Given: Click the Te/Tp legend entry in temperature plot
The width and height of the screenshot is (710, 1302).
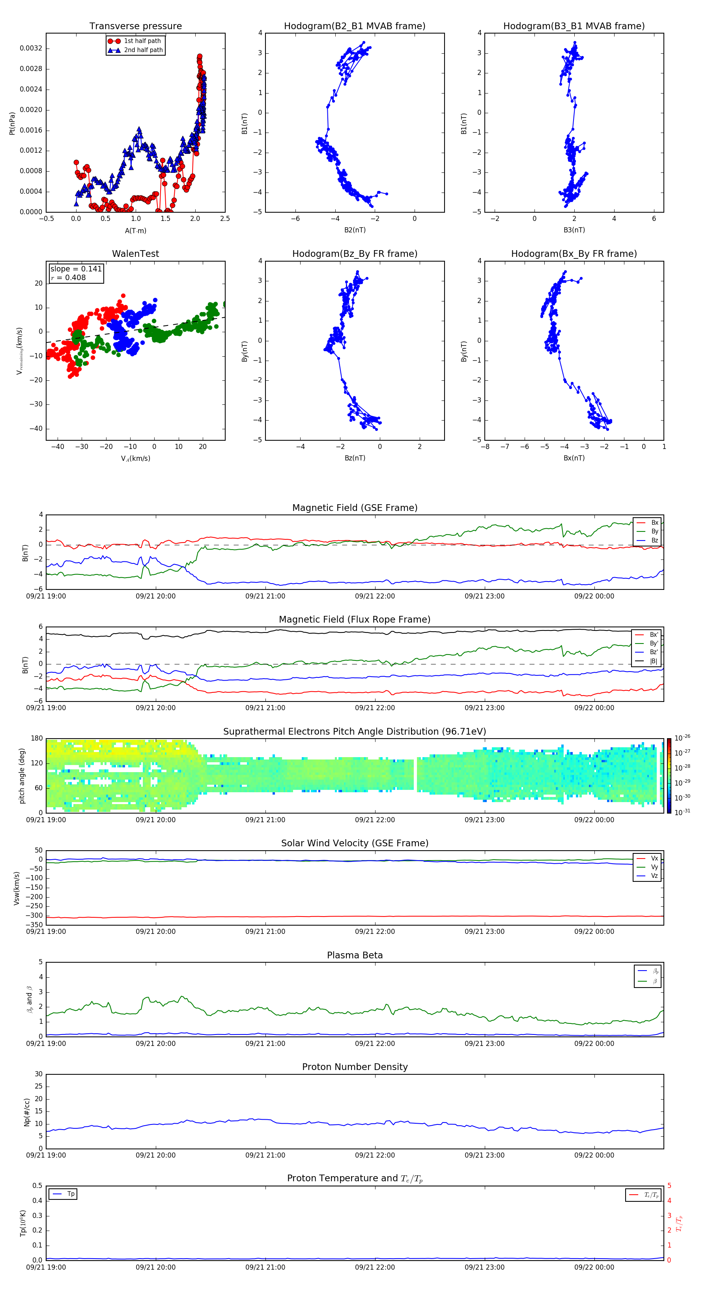Looking at the screenshot, I should click(x=644, y=1195).
